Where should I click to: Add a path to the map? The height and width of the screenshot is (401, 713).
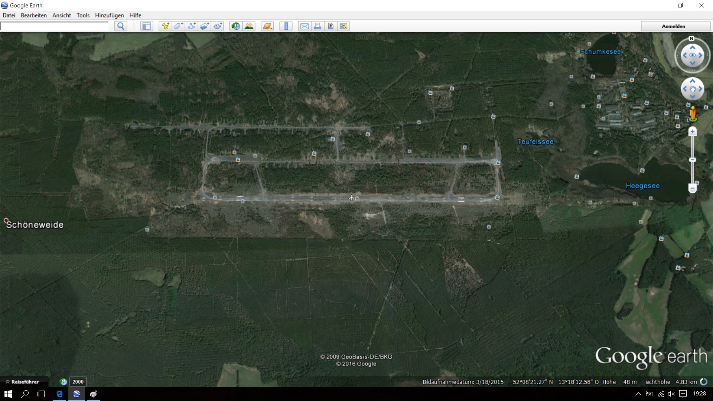coord(192,26)
